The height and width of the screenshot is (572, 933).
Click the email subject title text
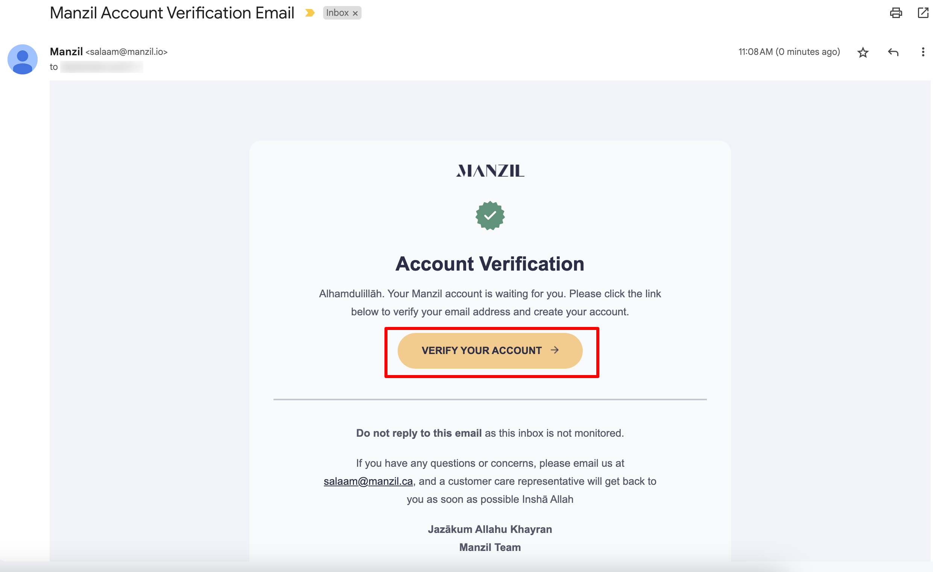point(172,13)
